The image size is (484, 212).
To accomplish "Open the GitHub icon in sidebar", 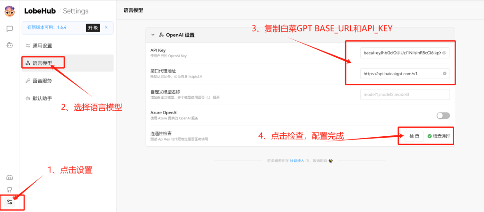I will 9,189.
